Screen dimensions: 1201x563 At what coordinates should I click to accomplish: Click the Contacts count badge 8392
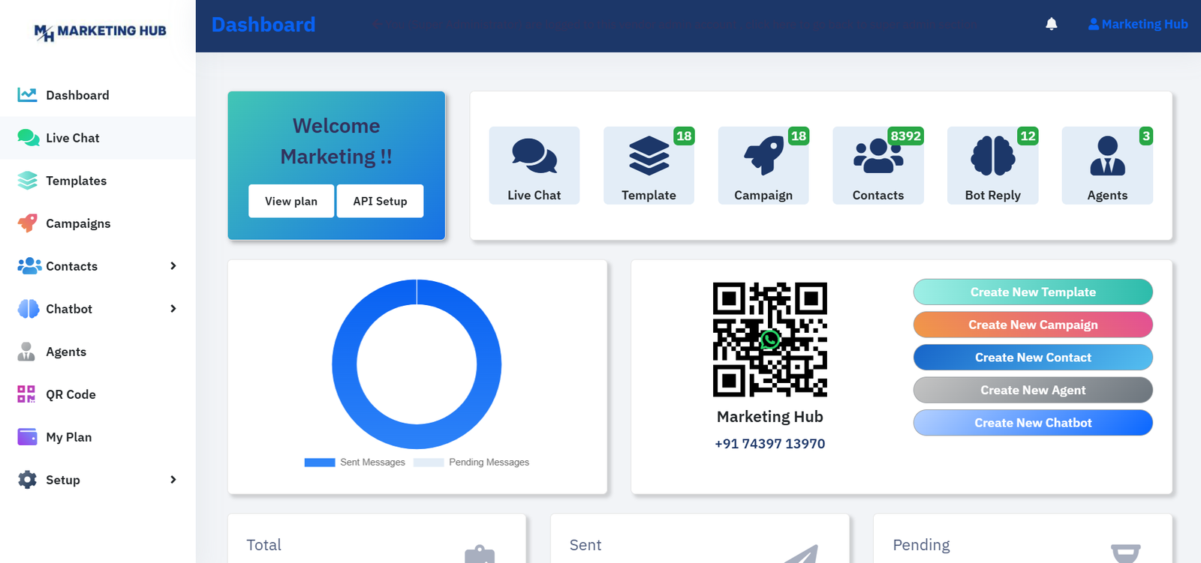tap(905, 136)
